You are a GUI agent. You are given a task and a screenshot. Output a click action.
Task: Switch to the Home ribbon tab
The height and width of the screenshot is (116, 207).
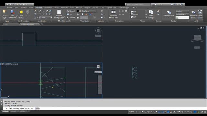tap(9, 8)
